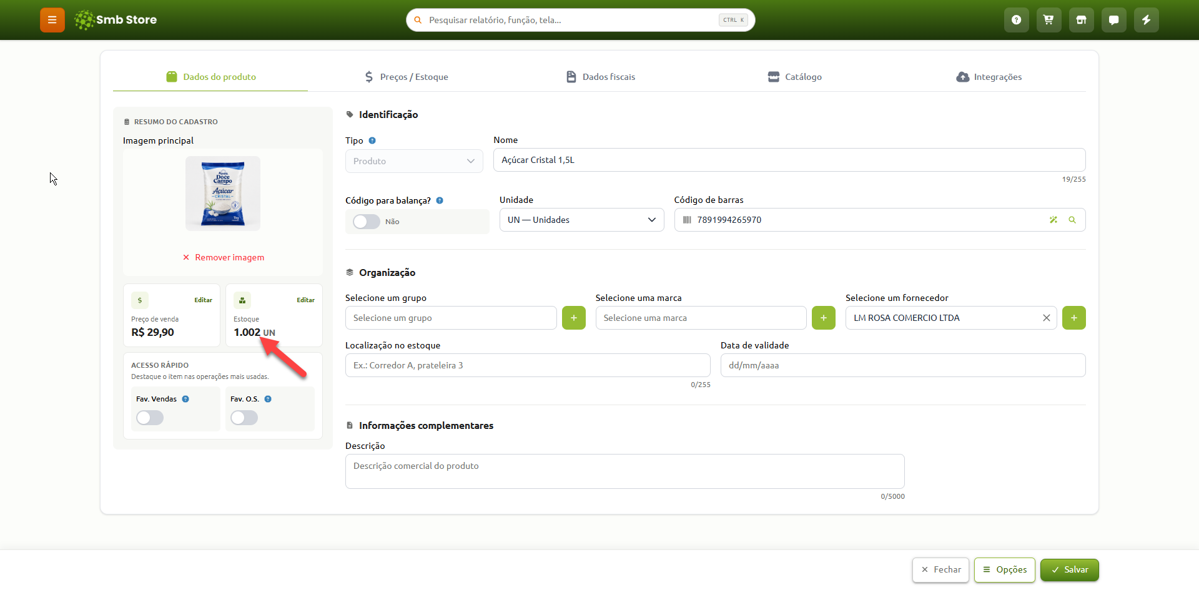Viewport: 1199px width, 590px height.
Task: Click the Nome input field
Action: (x=789, y=160)
